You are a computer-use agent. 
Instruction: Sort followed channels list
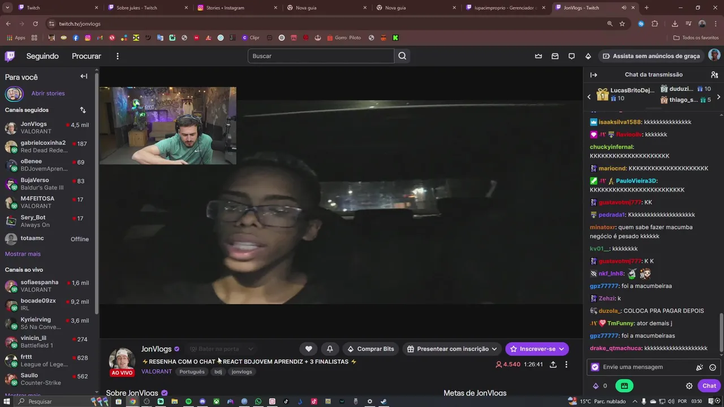click(83, 110)
